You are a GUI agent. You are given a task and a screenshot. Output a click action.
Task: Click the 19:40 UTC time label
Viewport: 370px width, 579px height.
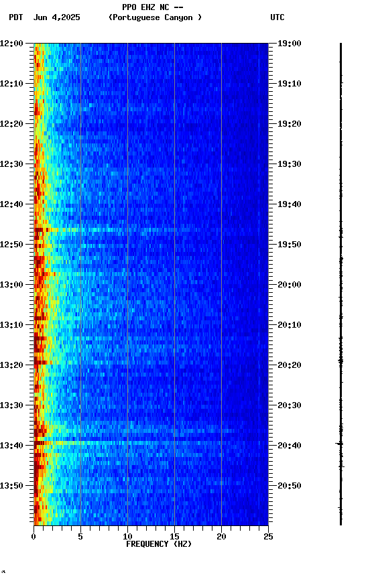pos(289,204)
